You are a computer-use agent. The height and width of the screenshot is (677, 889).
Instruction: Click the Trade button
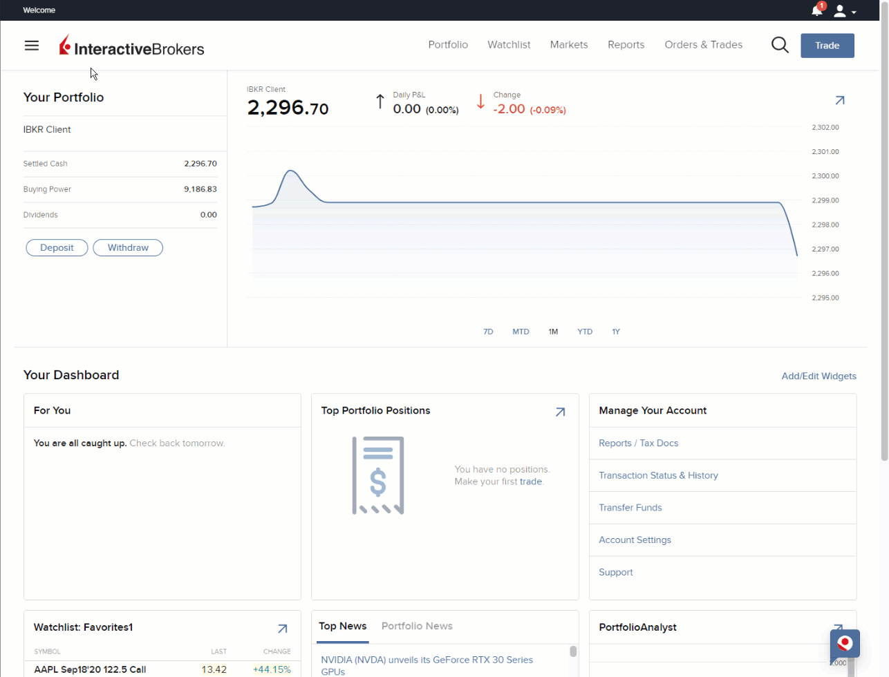coord(827,45)
